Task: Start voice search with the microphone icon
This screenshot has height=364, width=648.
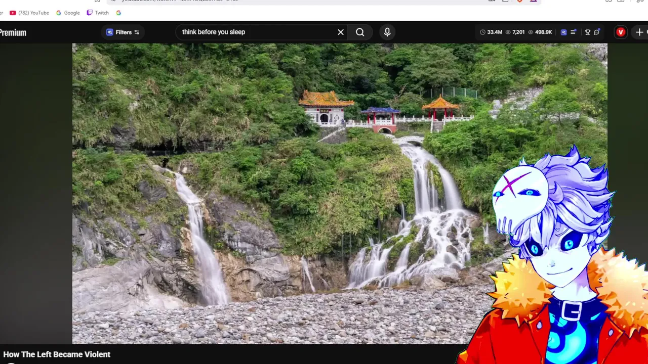Action: 387,32
